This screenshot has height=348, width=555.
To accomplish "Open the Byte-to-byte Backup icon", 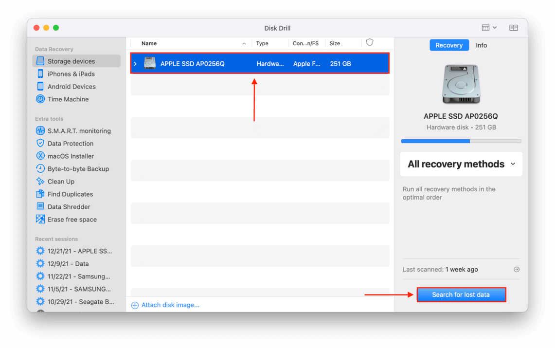I will click(40, 168).
